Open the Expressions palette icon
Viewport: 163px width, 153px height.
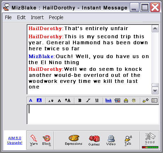coord(74,138)
